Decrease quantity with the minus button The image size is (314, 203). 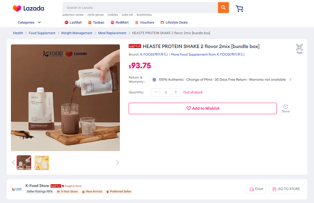coord(156,92)
